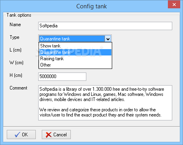Choose Show tank from the list

coord(75,46)
